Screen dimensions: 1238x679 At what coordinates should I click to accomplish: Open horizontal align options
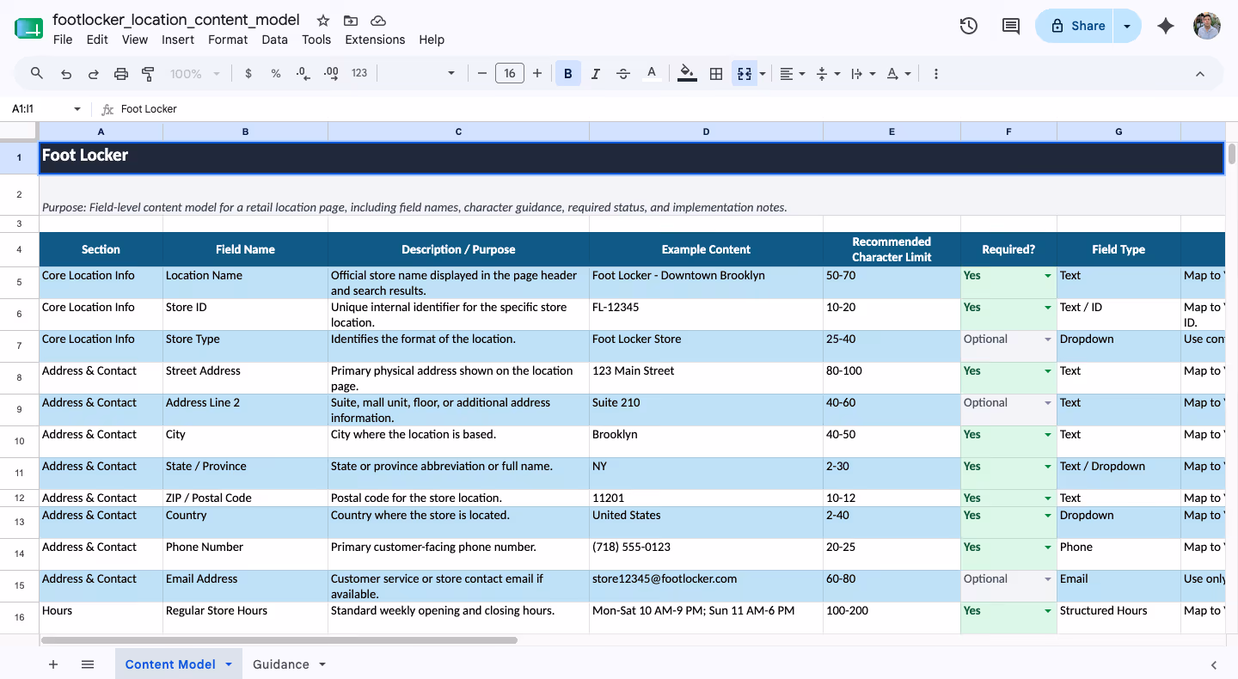coord(792,74)
